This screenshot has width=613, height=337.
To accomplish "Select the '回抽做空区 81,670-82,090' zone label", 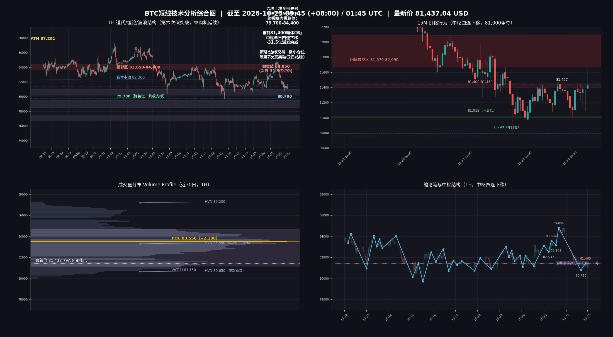I will (x=374, y=60).
